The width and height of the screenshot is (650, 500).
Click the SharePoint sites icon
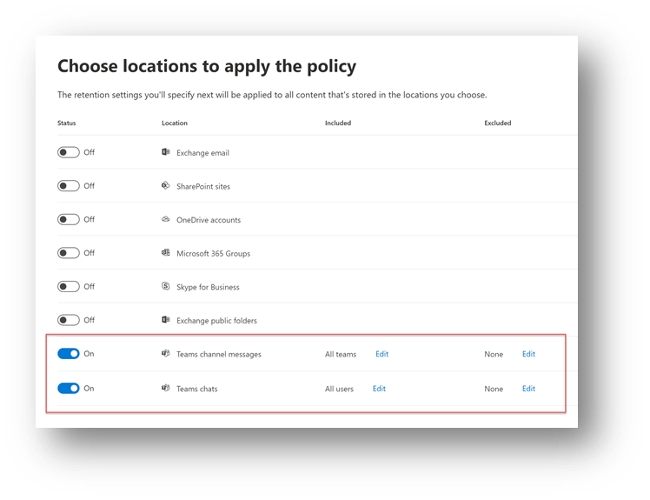(165, 185)
